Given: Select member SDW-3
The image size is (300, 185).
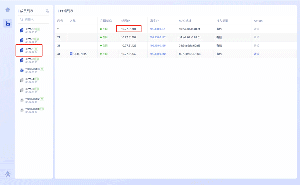Looking at the screenshot, I should [29, 59].
